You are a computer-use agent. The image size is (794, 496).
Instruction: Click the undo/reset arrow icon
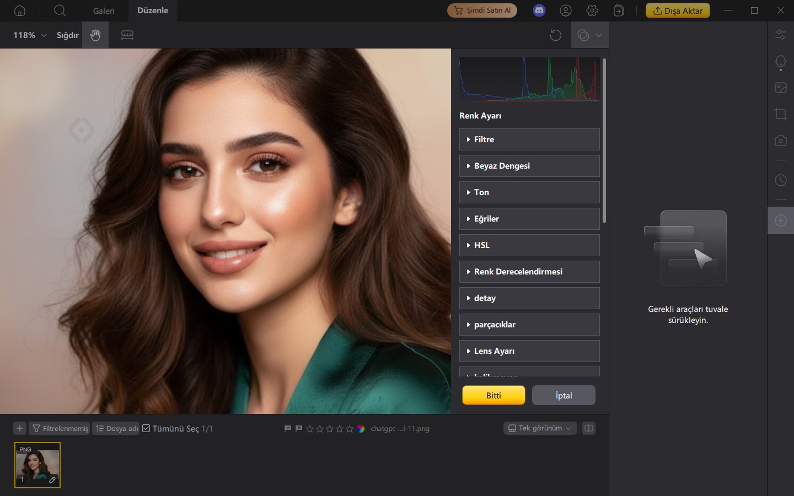pyautogui.click(x=555, y=35)
